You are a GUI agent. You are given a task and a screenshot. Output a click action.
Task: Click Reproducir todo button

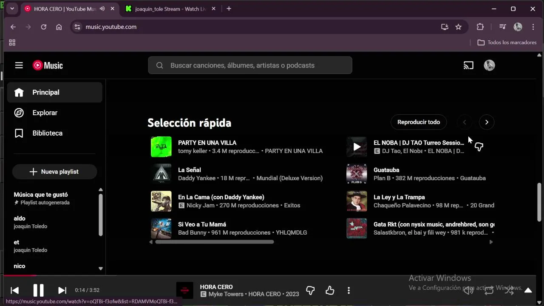(419, 122)
